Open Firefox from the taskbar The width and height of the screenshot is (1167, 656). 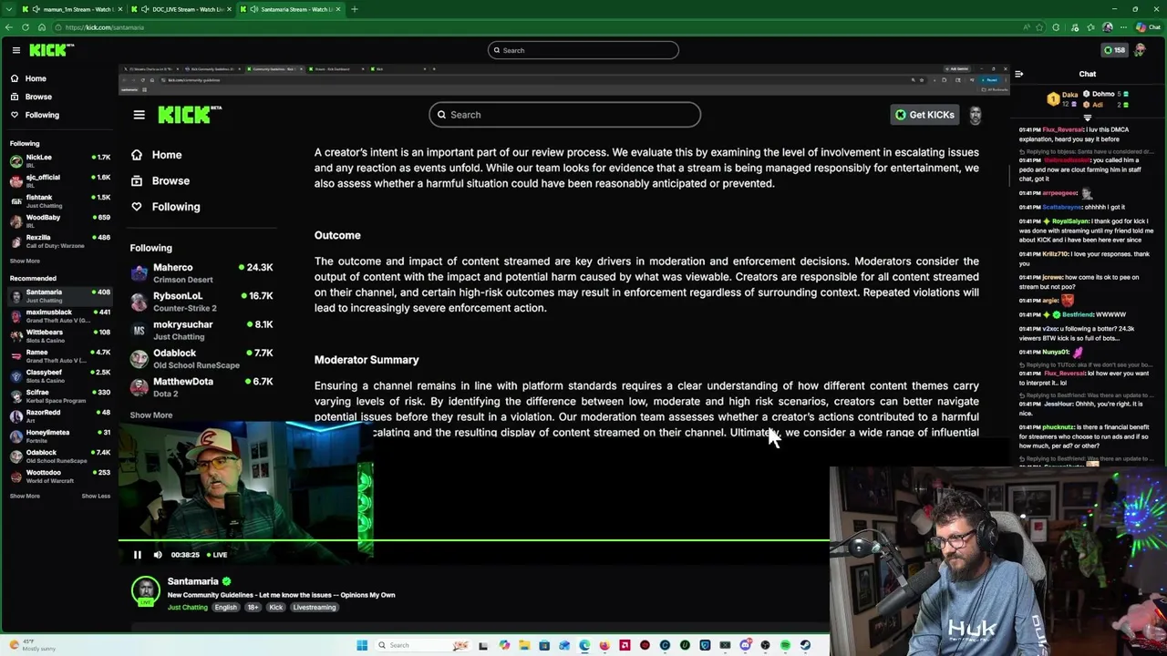pyautogui.click(x=604, y=646)
